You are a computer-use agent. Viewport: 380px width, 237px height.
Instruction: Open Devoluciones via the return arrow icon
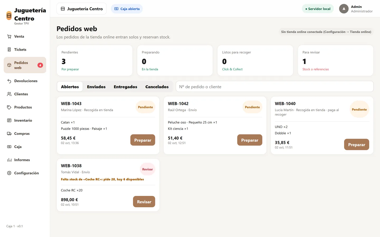(9, 81)
